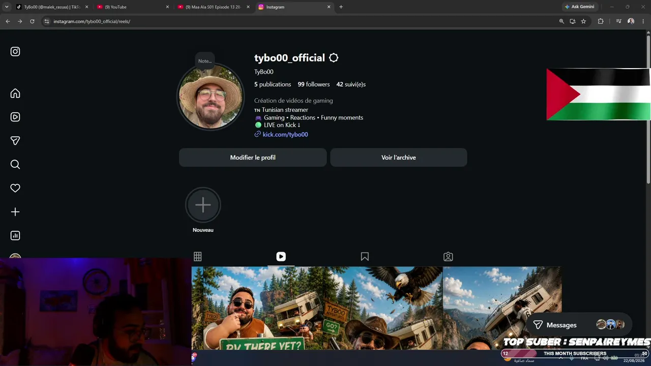Open Notifications heart icon
The width and height of the screenshot is (651, 366).
(15, 188)
